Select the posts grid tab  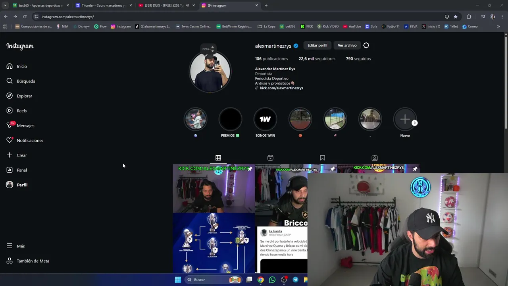(x=218, y=158)
